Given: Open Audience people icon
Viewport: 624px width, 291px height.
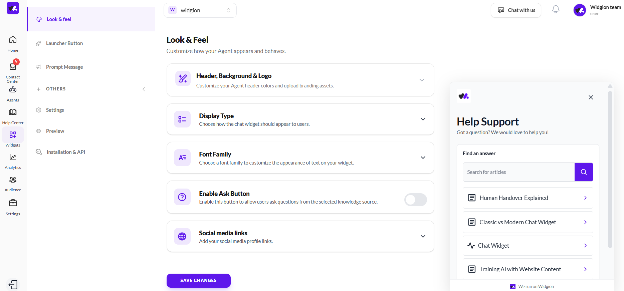Looking at the screenshot, I should [13, 180].
